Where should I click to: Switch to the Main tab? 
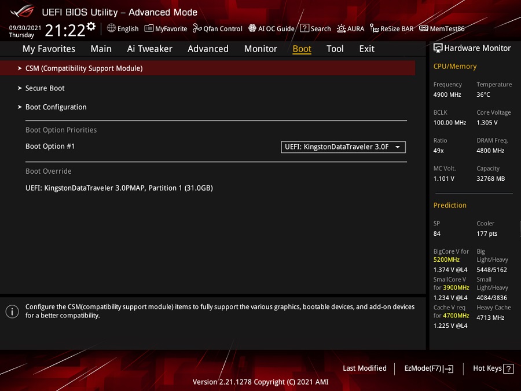click(x=101, y=49)
